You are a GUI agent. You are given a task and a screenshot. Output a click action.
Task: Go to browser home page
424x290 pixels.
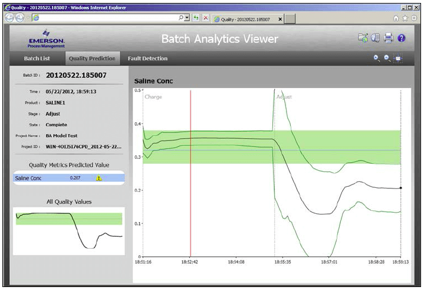pos(396,18)
